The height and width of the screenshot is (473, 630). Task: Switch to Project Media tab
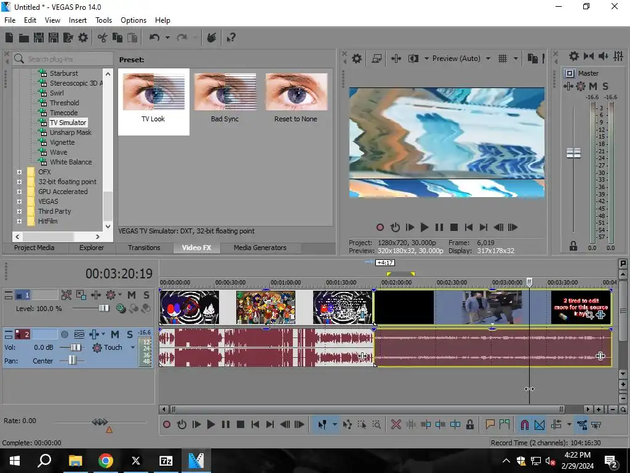[34, 248]
